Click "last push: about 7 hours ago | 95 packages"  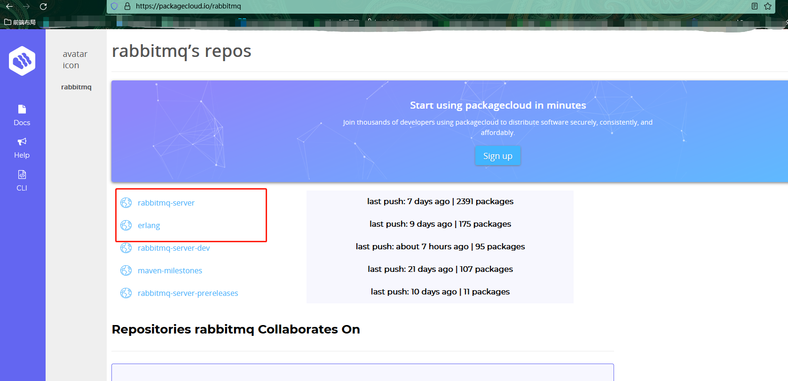coord(440,246)
